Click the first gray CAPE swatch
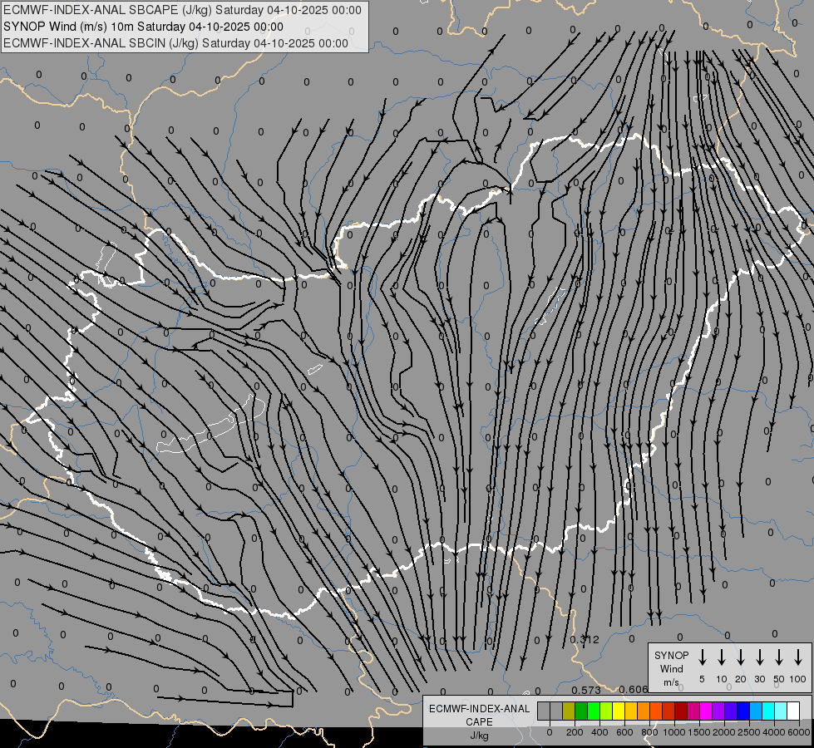 click(x=544, y=711)
